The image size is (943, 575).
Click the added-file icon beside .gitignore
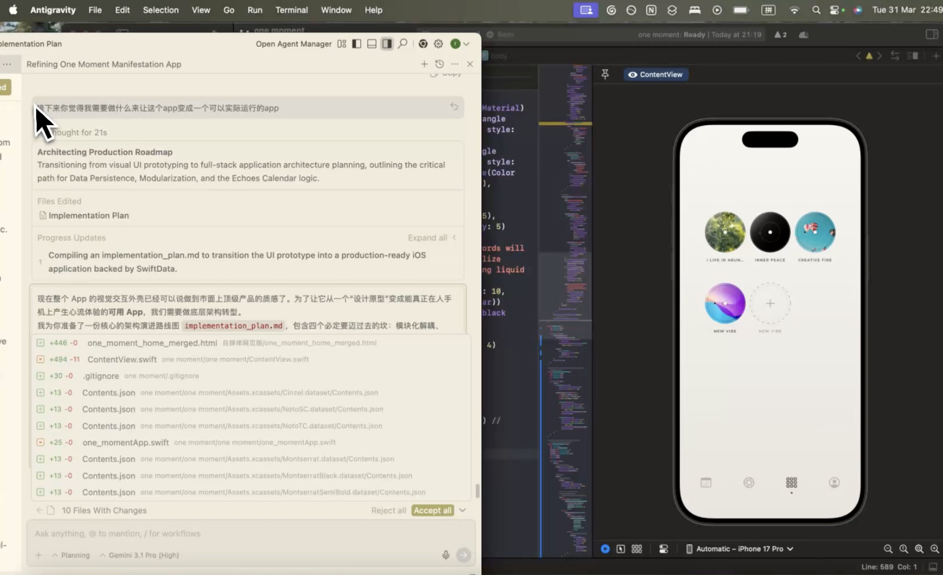click(x=40, y=376)
